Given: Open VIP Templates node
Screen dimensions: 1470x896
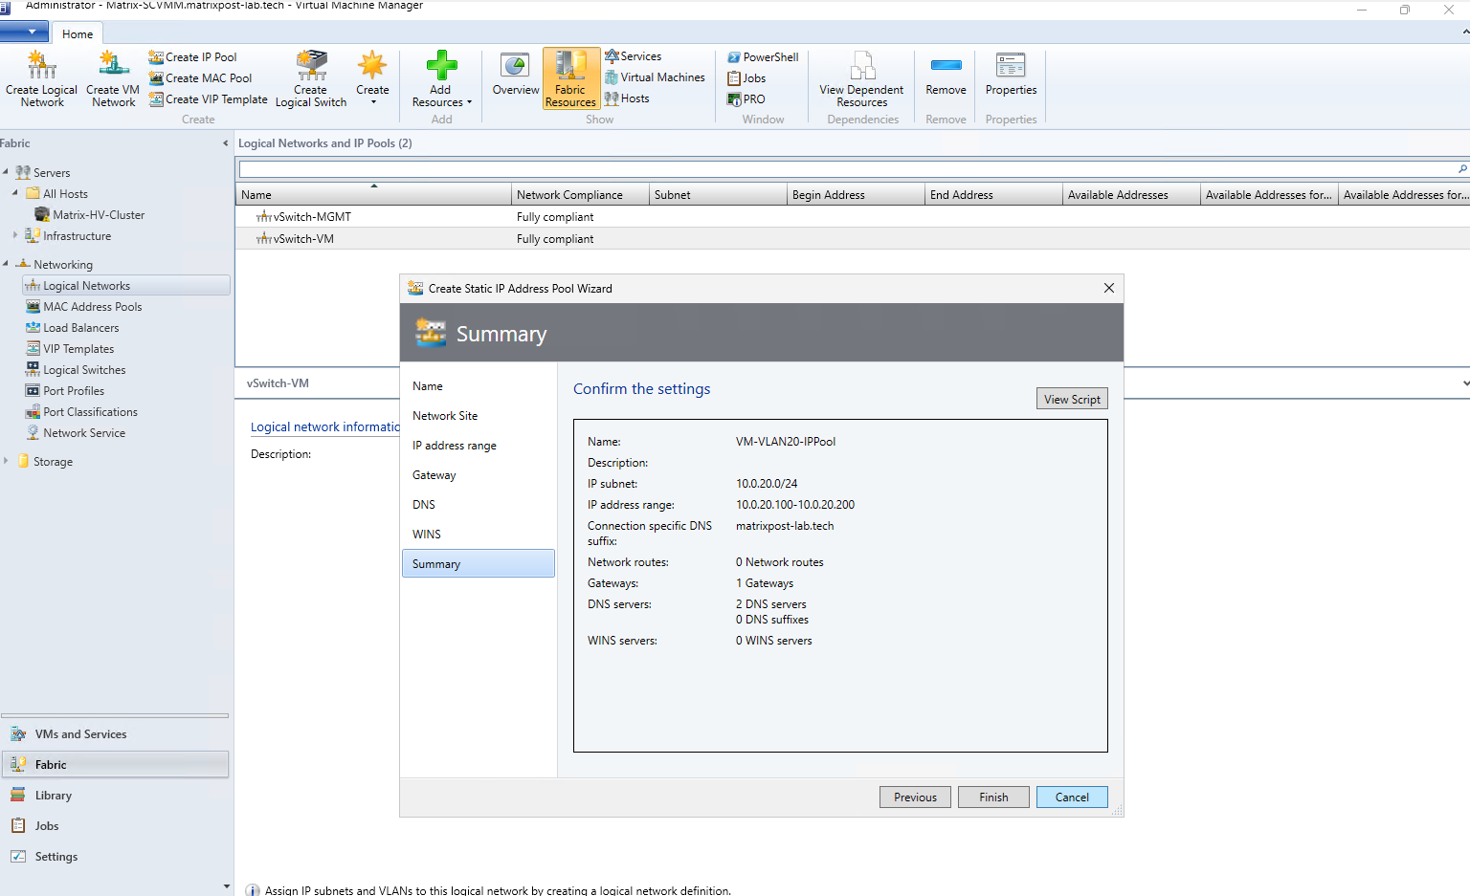Looking at the screenshot, I should (x=71, y=349).
